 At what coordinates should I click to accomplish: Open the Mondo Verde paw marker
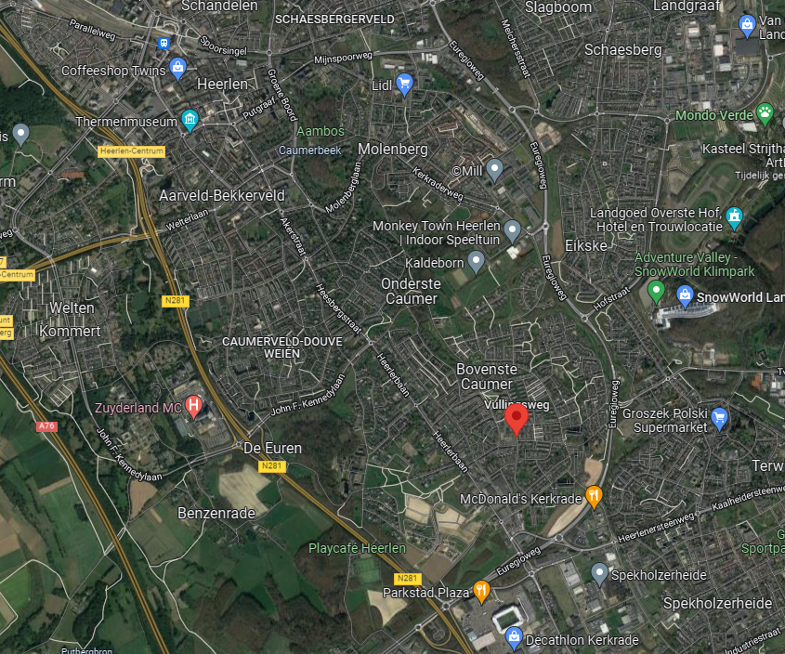point(765,114)
